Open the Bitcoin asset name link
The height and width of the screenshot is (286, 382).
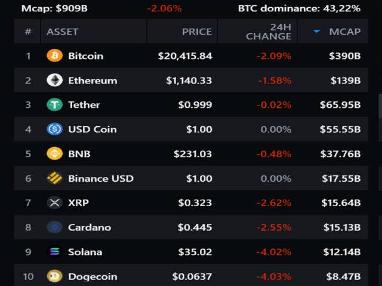[85, 56]
